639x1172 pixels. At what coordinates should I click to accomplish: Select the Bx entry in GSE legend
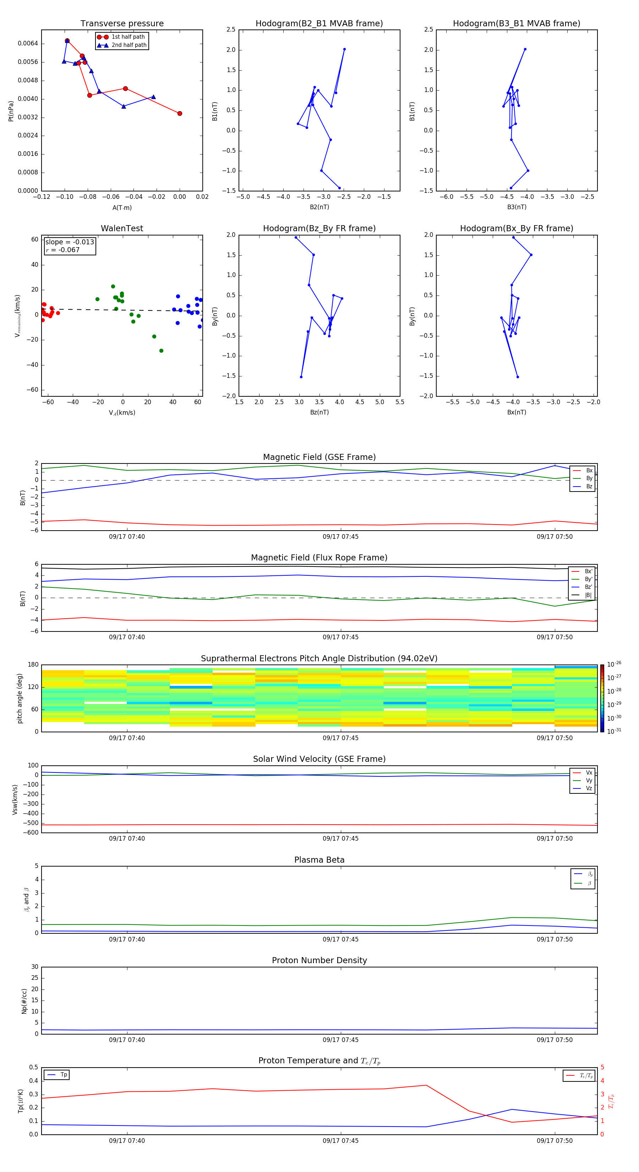tap(583, 471)
